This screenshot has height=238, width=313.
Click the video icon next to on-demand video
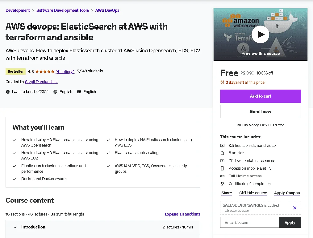(x=222, y=146)
